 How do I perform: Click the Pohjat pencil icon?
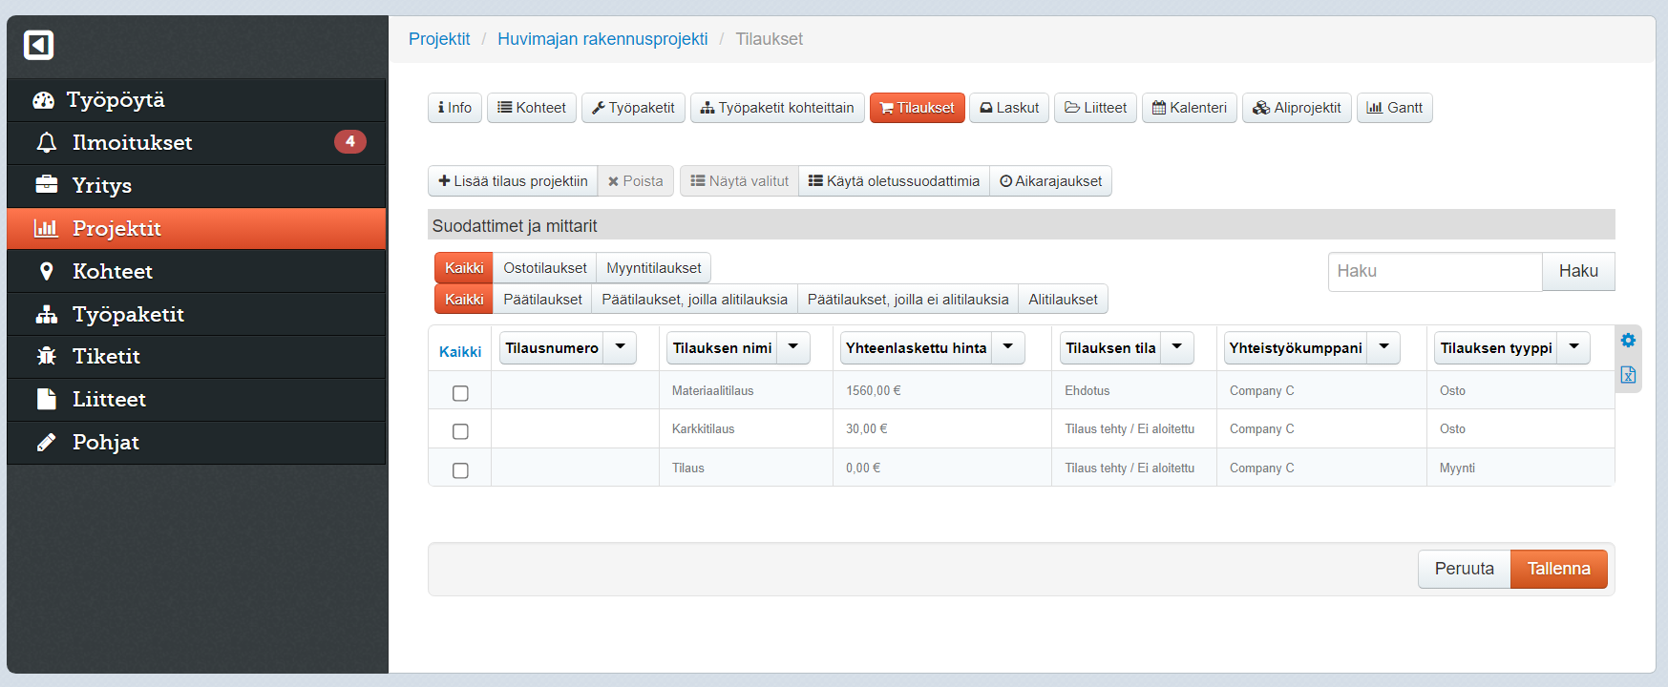[46, 442]
